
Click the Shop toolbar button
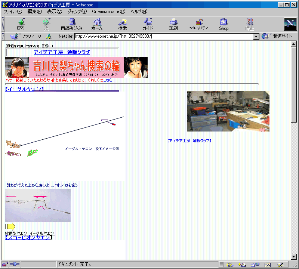[224, 24]
